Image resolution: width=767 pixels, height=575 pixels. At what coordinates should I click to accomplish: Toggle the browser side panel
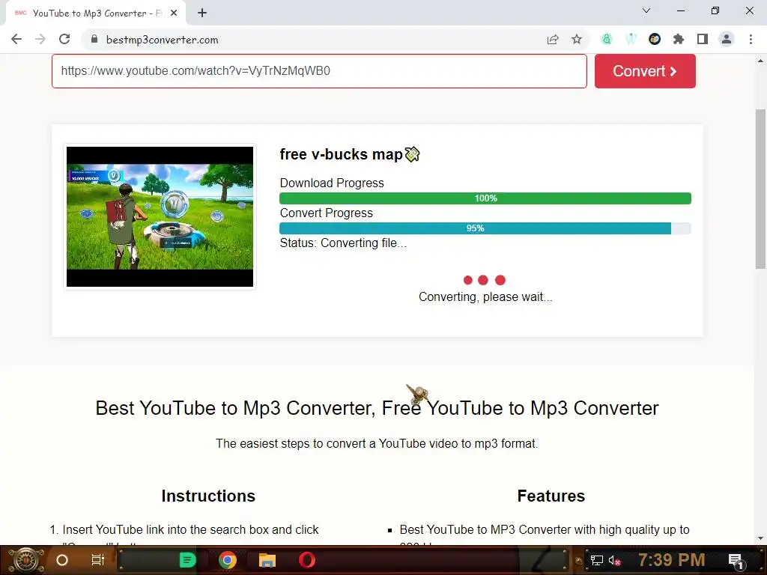[x=703, y=40]
